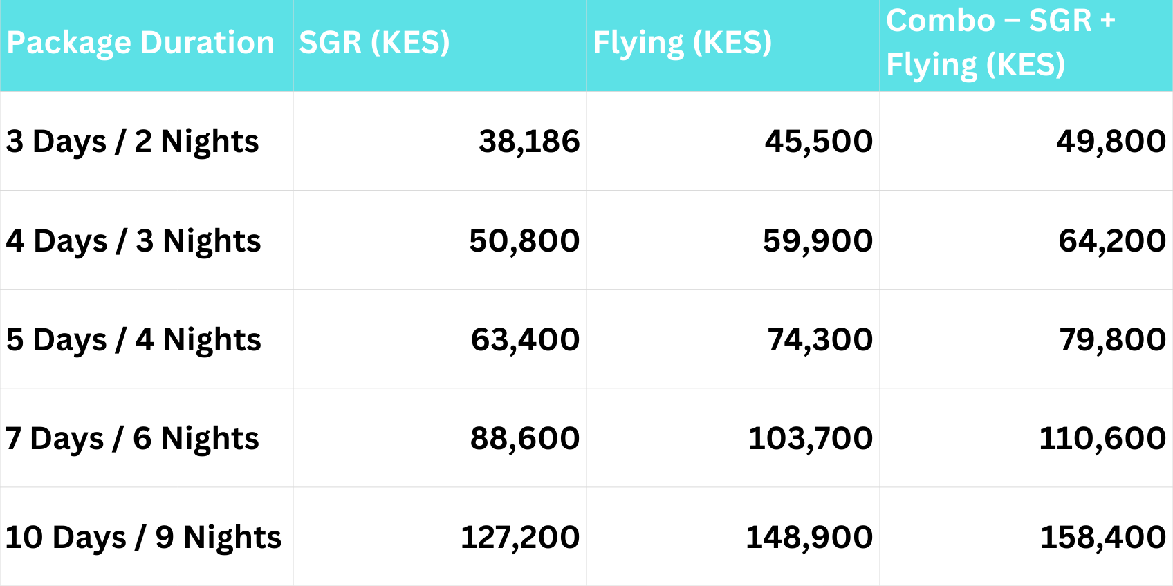Click the 148,900 Flying price cell

click(809, 538)
